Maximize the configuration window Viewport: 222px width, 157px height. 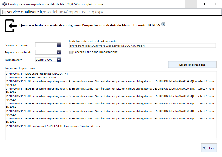pos(203,4)
